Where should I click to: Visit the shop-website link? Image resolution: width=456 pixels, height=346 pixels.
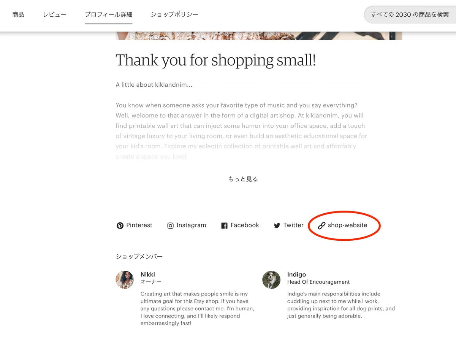point(347,225)
